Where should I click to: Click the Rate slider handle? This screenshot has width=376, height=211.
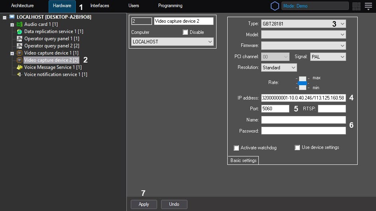(x=303, y=83)
